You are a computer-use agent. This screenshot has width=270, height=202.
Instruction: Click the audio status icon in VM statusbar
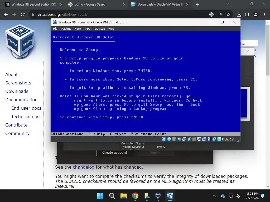click(179, 139)
